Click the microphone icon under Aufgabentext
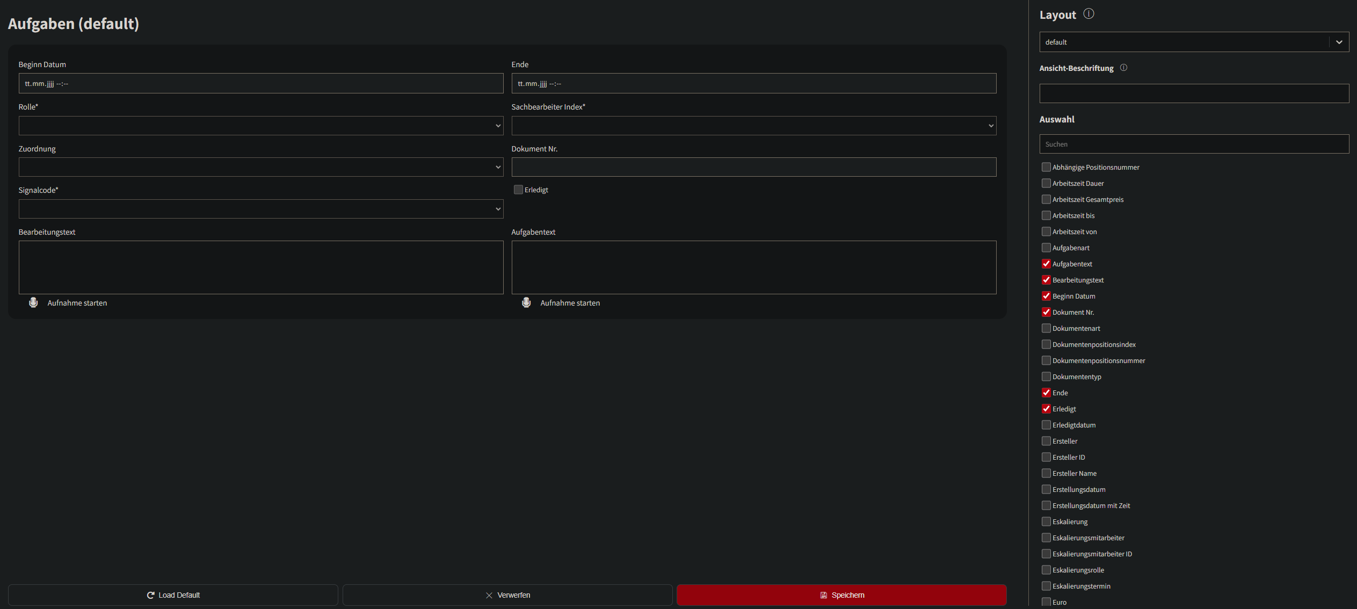The width and height of the screenshot is (1357, 609). click(x=526, y=303)
